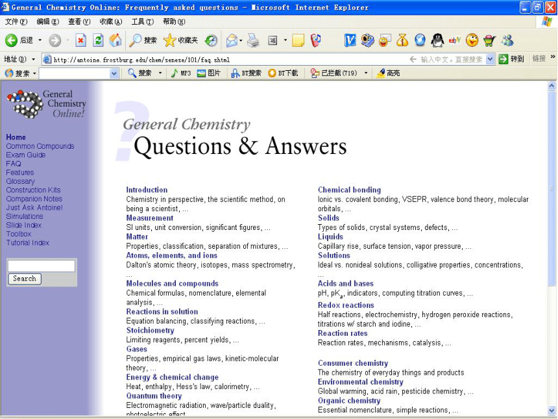The image size is (558, 419).
Task: Click the blocked popups (已拦截) button
Action: click(334, 73)
